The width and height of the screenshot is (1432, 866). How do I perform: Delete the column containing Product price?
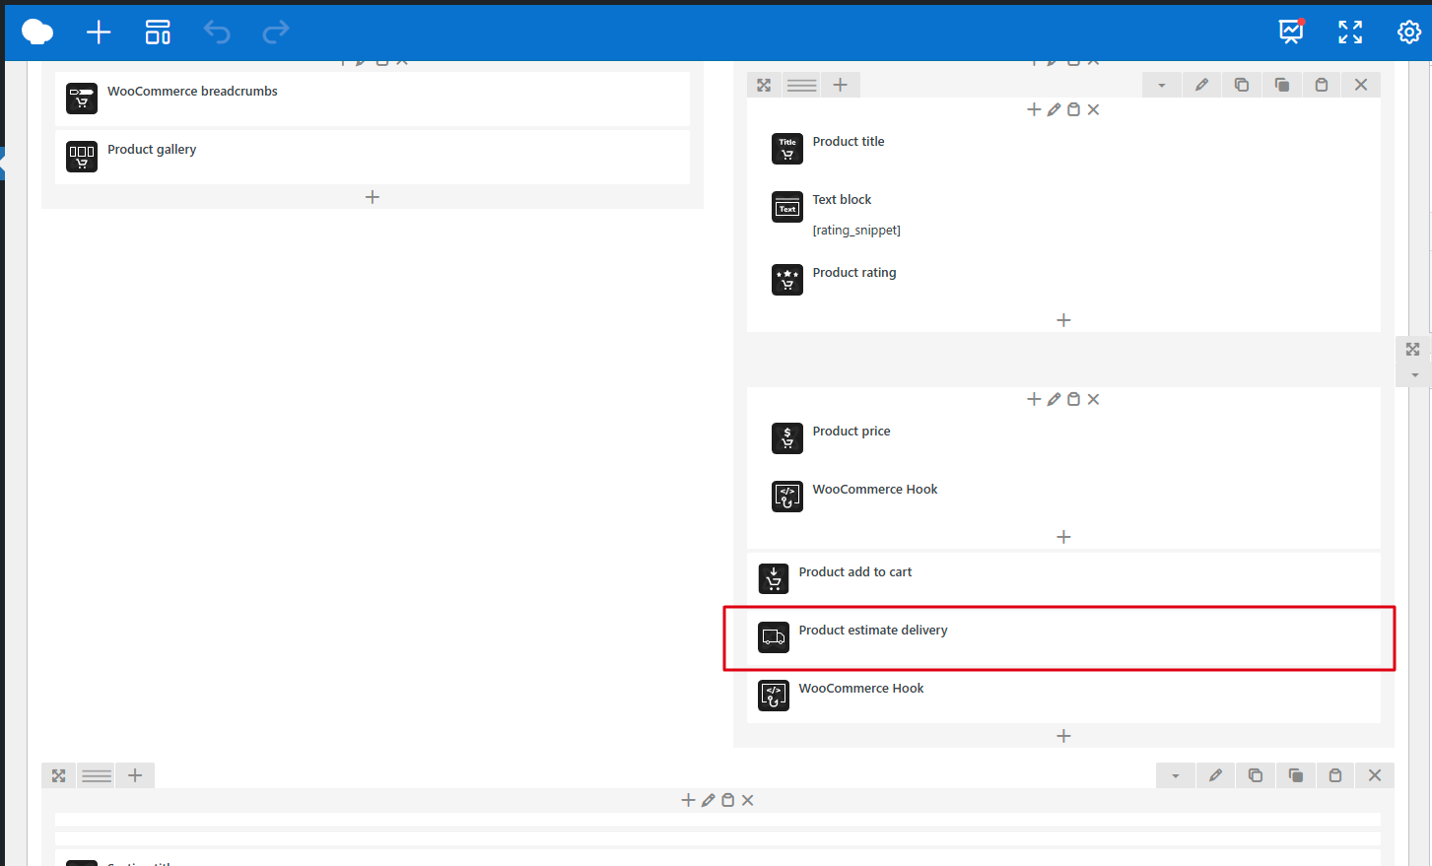[x=1093, y=399]
